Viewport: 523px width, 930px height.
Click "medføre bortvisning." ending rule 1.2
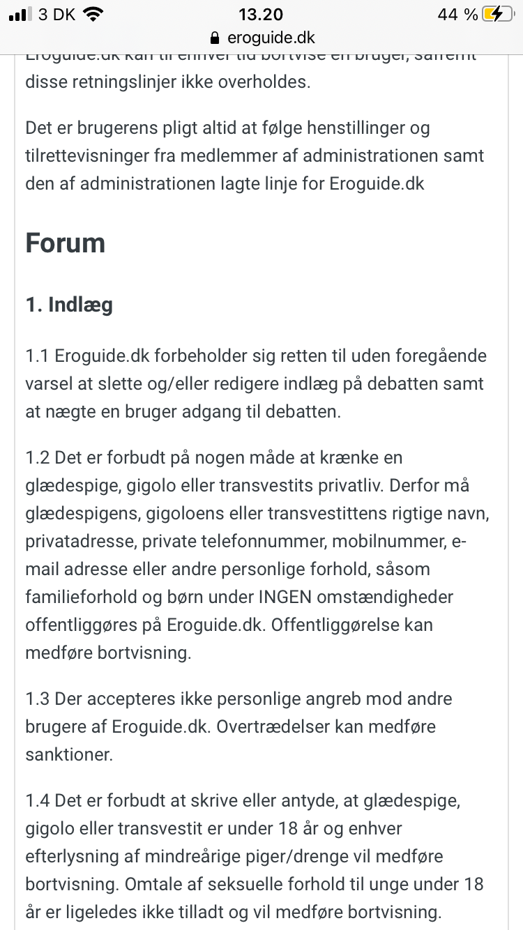pos(108,653)
